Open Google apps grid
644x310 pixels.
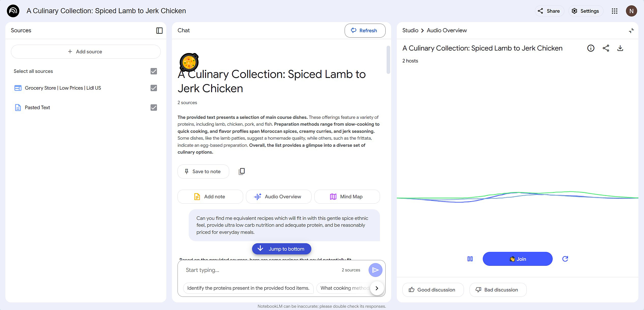pos(614,11)
